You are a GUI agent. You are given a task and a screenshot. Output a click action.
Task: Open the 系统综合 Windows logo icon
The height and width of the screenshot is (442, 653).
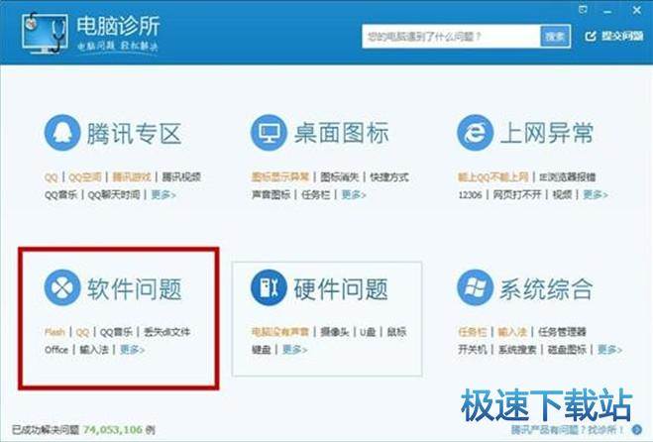click(475, 287)
